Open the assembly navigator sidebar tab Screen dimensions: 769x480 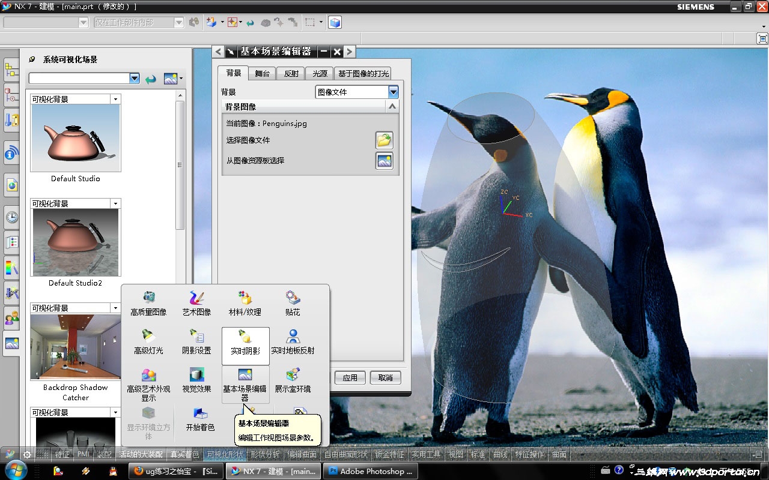point(11,70)
